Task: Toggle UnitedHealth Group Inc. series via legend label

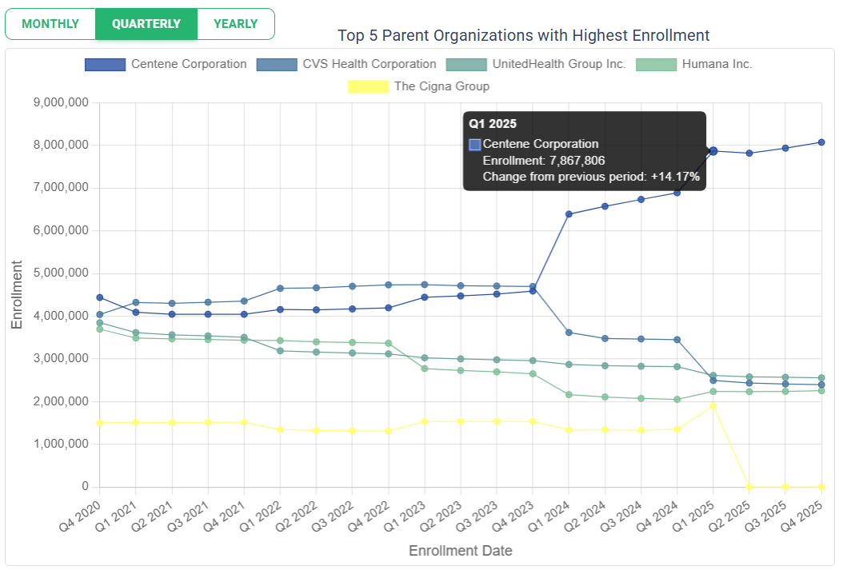Action: 559,64
